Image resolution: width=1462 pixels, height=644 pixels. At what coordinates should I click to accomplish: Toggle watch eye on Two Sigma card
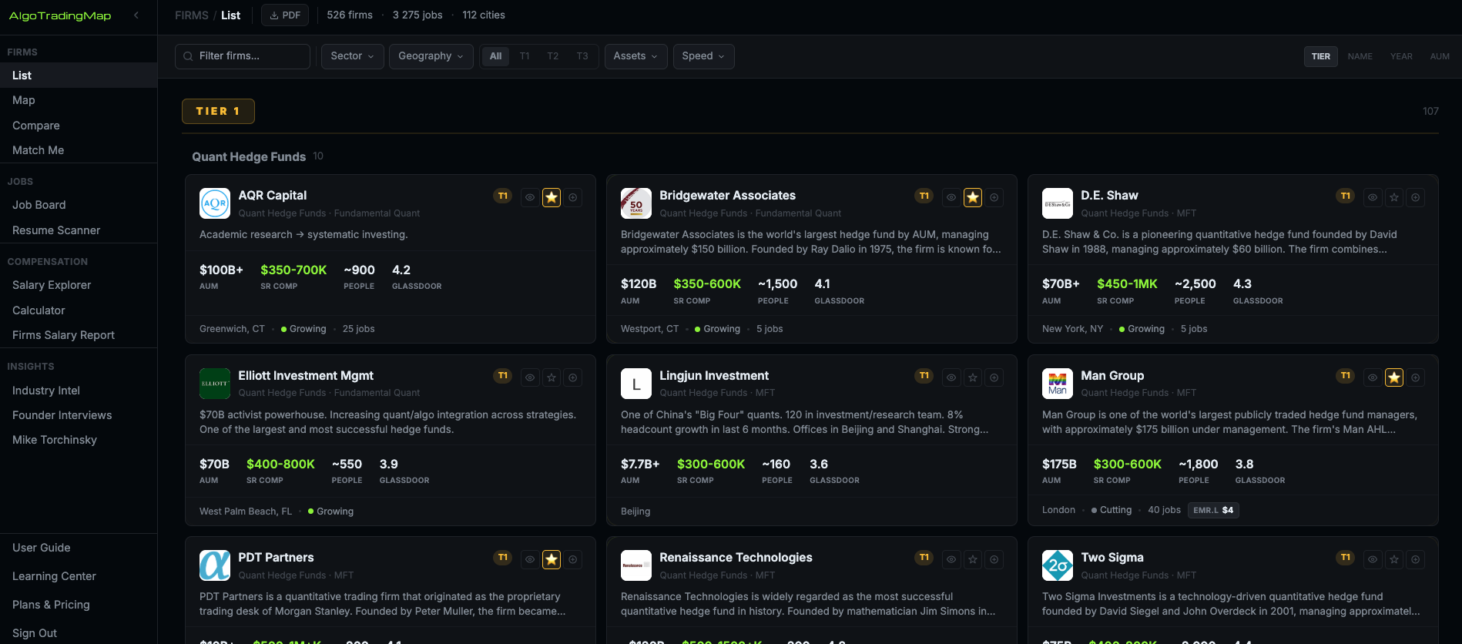[x=1373, y=559]
